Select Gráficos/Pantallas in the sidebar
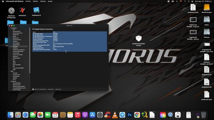214x120 pixels. point(18,51)
